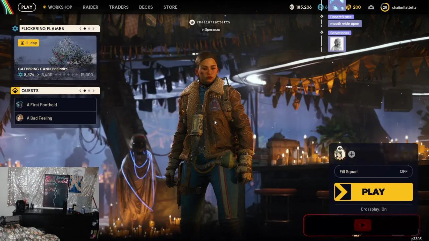Open the A First Foothold quest
The width and height of the screenshot is (429, 241).
pyautogui.click(x=55, y=104)
